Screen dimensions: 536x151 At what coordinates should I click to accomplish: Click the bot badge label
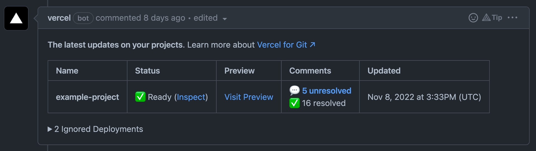coord(83,18)
